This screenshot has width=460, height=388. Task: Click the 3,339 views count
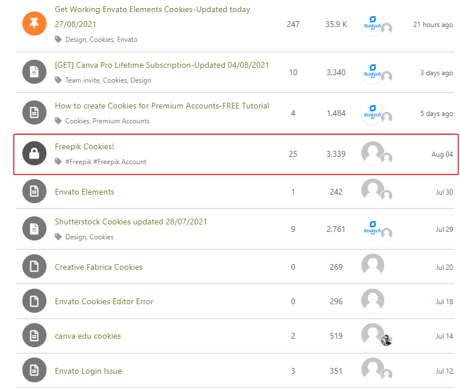pos(336,154)
